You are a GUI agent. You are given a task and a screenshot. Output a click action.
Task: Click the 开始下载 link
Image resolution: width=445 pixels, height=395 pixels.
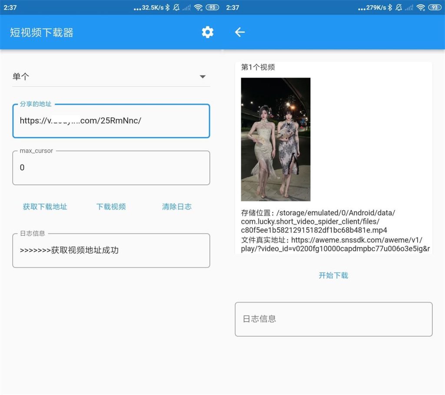(333, 276)
